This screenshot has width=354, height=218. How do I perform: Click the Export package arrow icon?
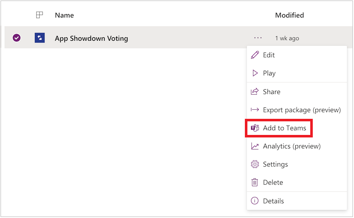(x=254, y=110)
